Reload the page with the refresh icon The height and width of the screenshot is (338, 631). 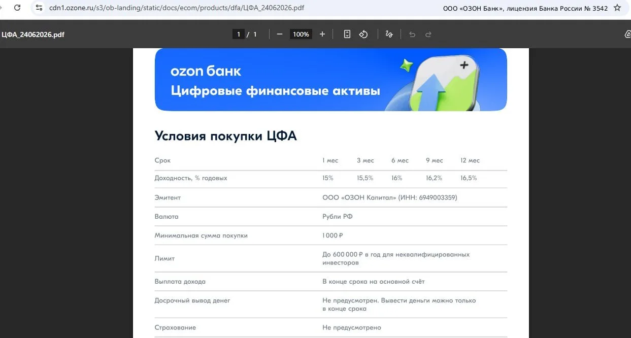point(17,8)
